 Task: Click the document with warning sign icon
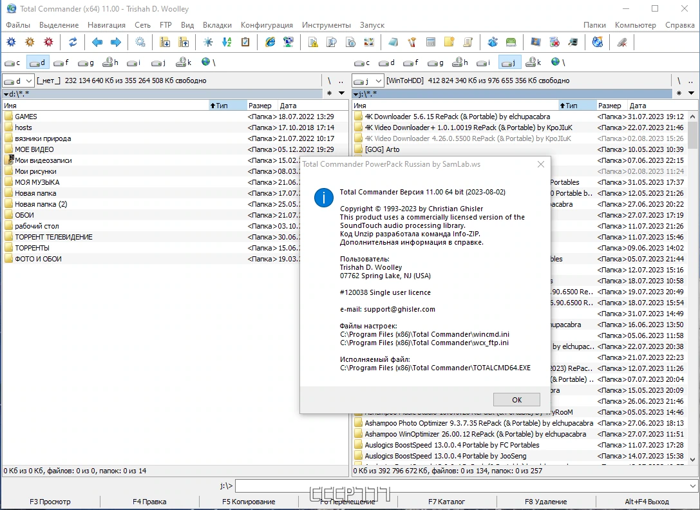tap(313, 42)
